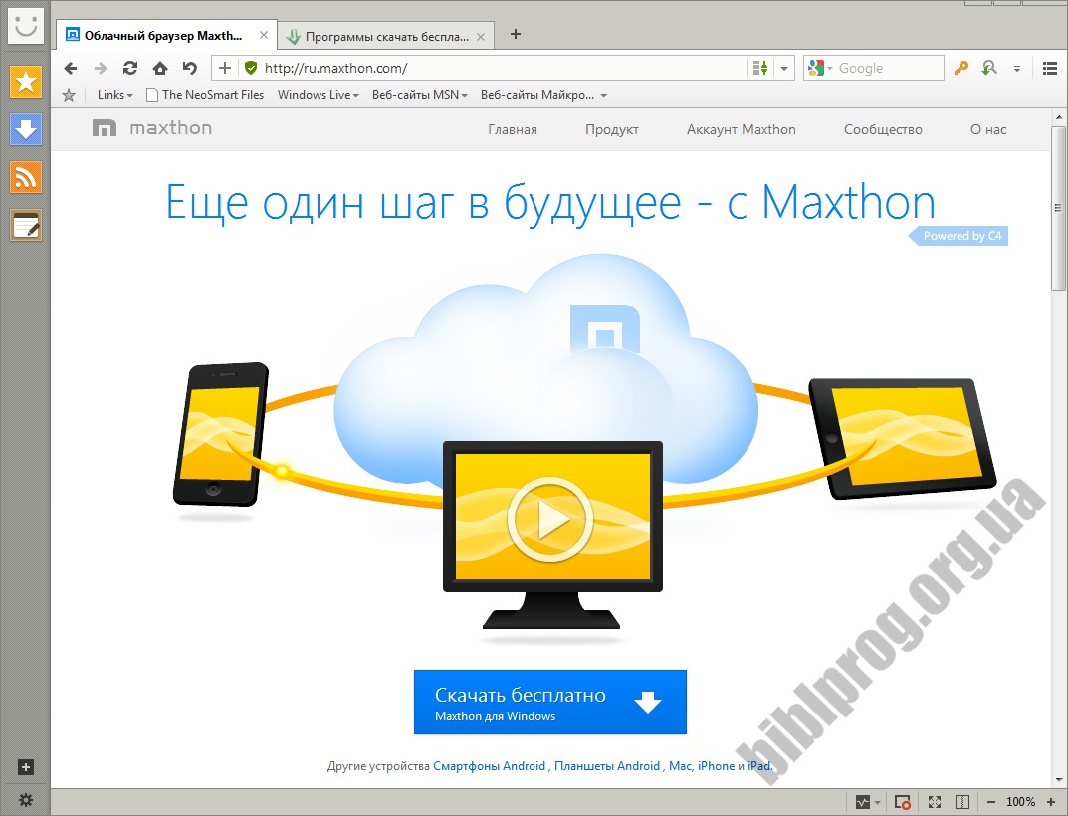
Task: Open sidebar settings gear icon
Action: [x=25, y=800]
